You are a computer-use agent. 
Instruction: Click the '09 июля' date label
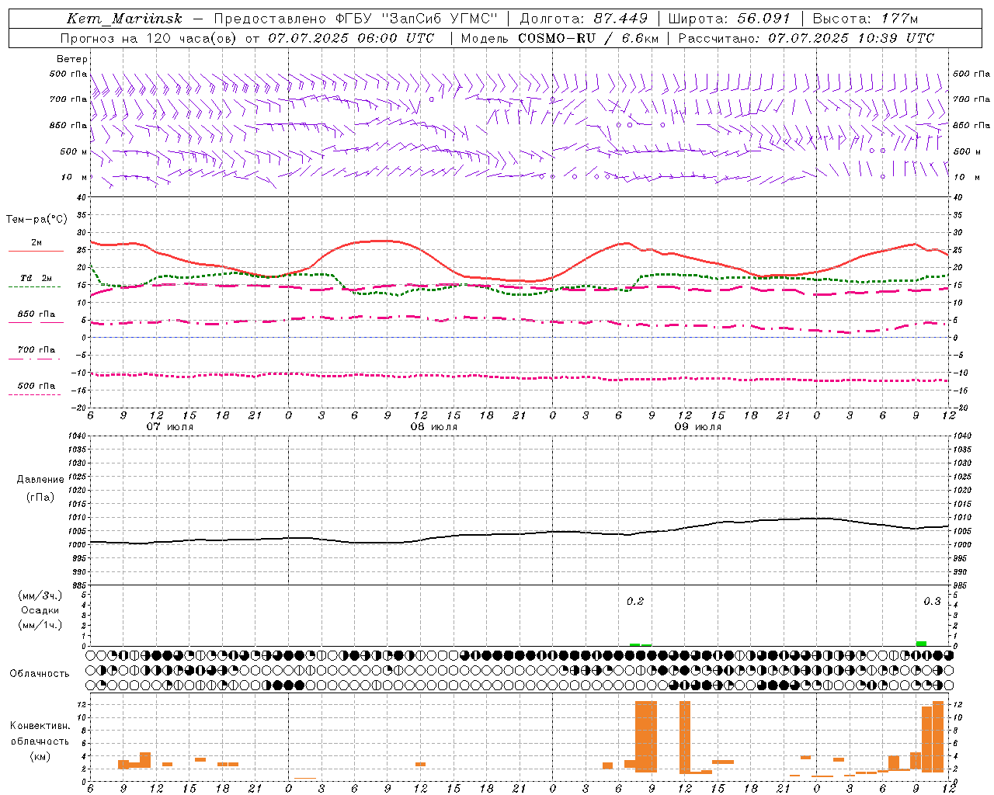[x=698, y=427]
